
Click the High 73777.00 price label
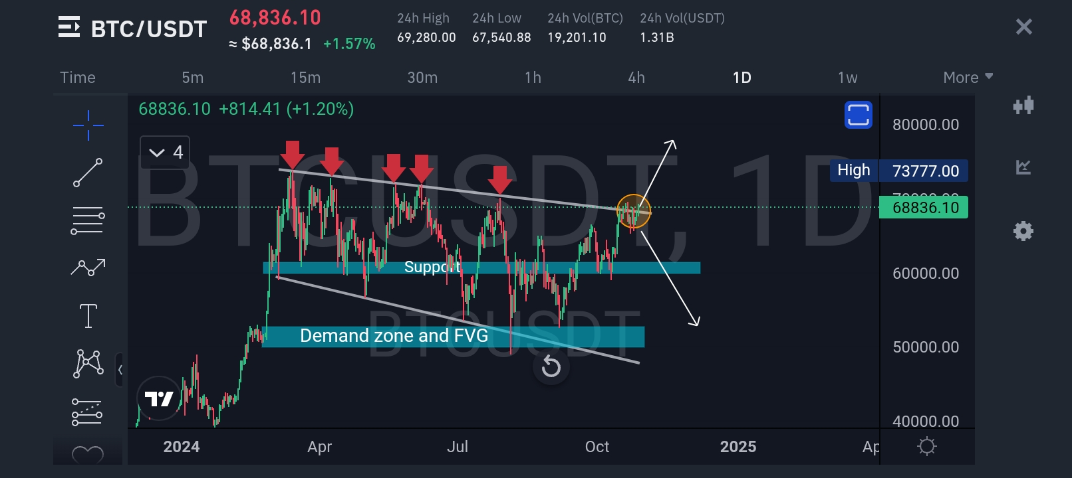coord(898,171)
